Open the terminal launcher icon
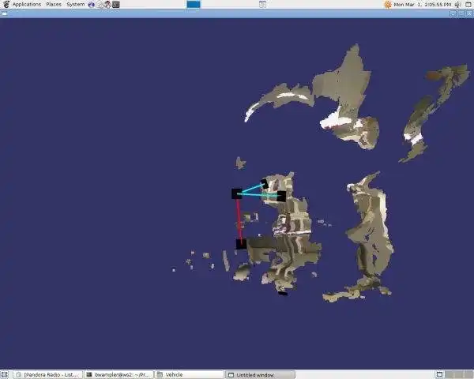474x379 pixels. click(116, 4)
